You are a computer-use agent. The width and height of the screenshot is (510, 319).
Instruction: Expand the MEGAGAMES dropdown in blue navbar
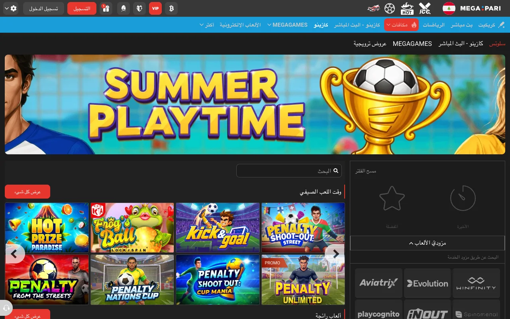click(x=287, y=25)
